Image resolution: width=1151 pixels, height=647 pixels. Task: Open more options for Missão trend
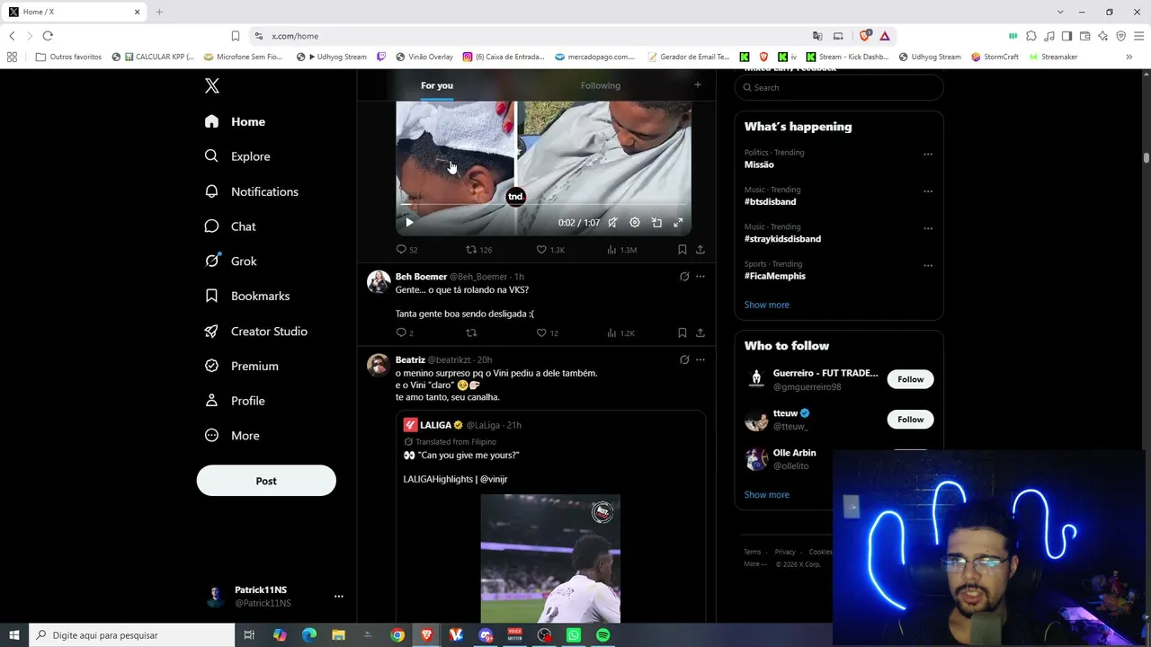pos(928,154)
